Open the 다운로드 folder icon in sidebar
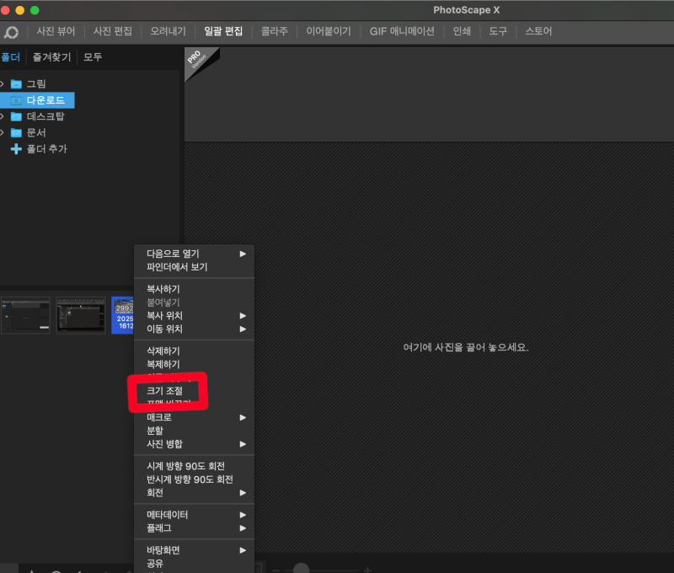 point(19,99)
